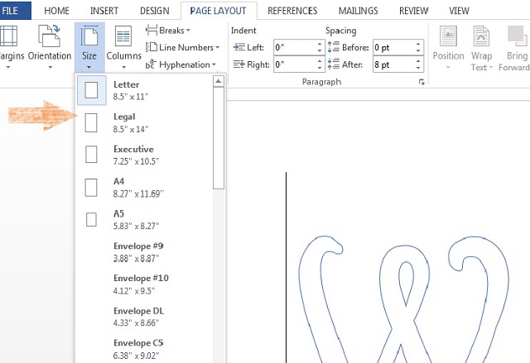Viewport: 530px width, 363px height.
Task: Expand the Orientation dropdown arrow
Action: click(50, 67)
